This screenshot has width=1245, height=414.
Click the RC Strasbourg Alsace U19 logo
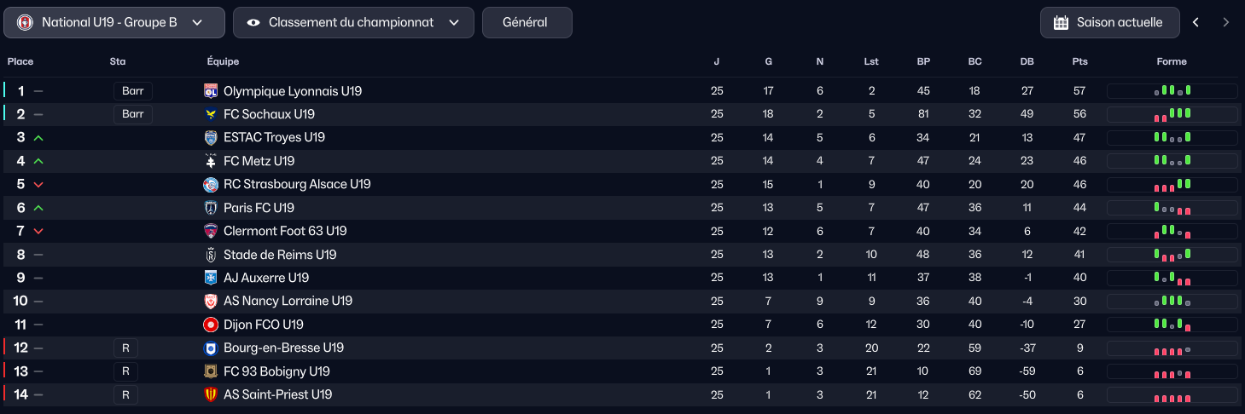click(211, 185)
